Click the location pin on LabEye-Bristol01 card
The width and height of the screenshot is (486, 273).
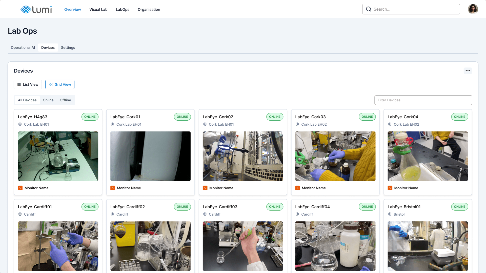[390, 214]
